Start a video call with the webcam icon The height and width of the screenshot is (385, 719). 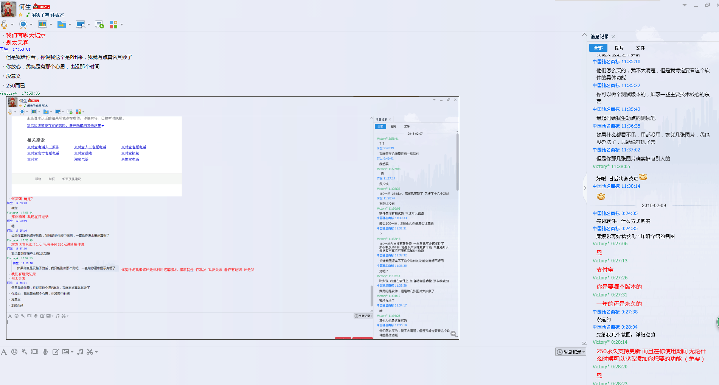click(x=23, y=25)
